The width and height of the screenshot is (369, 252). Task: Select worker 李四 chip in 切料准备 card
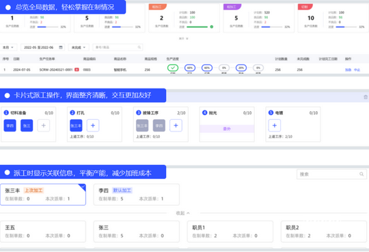(x=10, y=125)
